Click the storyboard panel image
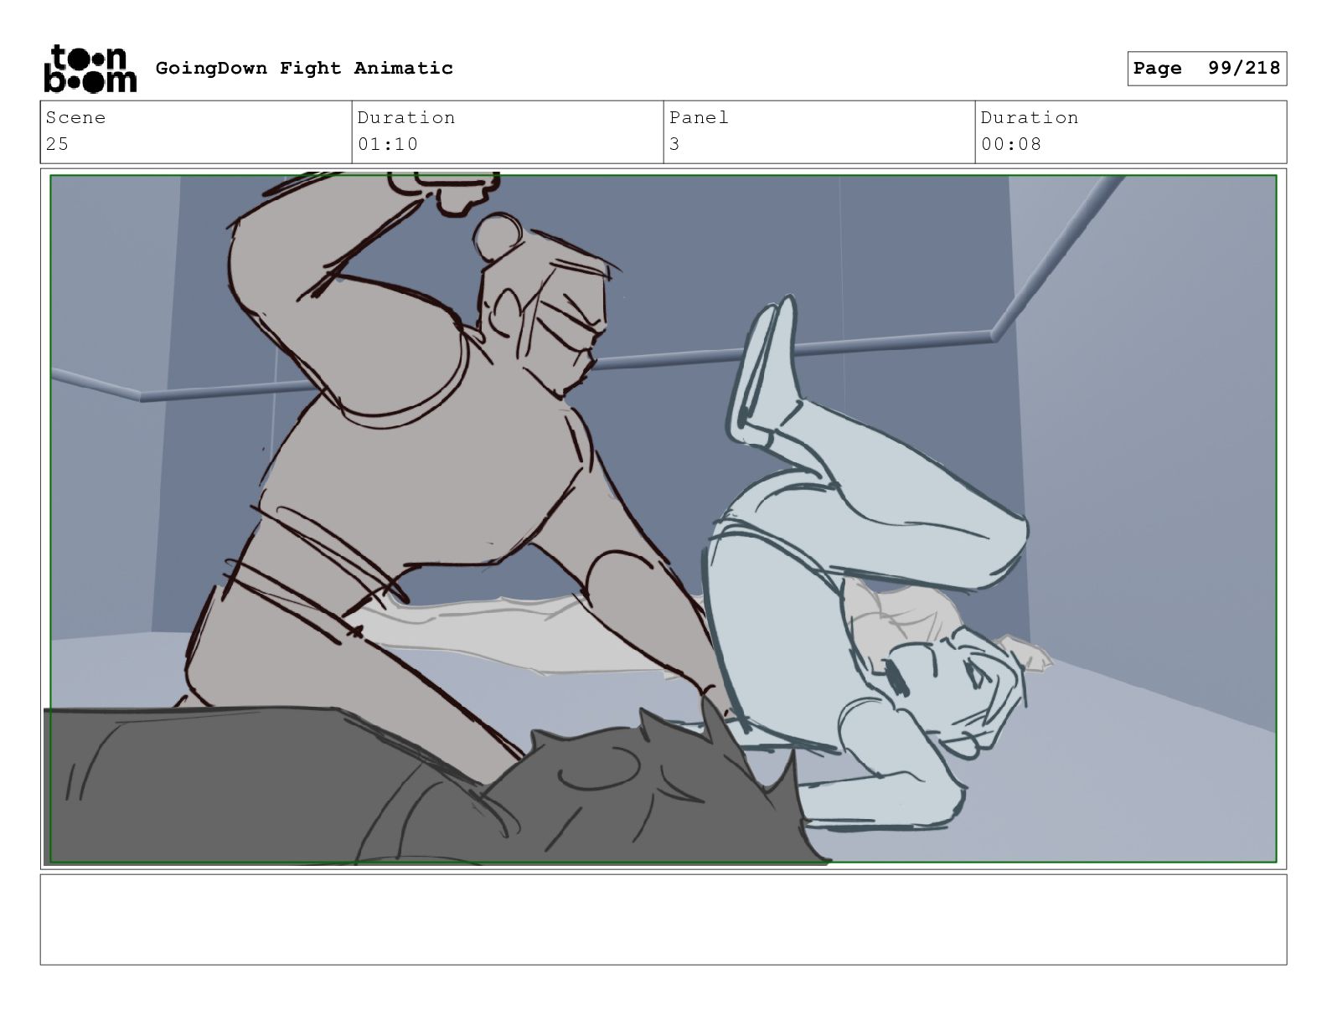The width and height of the screenshot is (1327, 1025). (x=663, y=518)
